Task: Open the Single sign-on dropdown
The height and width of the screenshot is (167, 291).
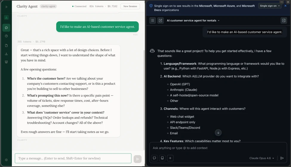Action: pyautogui.click(x=270, y=6)
